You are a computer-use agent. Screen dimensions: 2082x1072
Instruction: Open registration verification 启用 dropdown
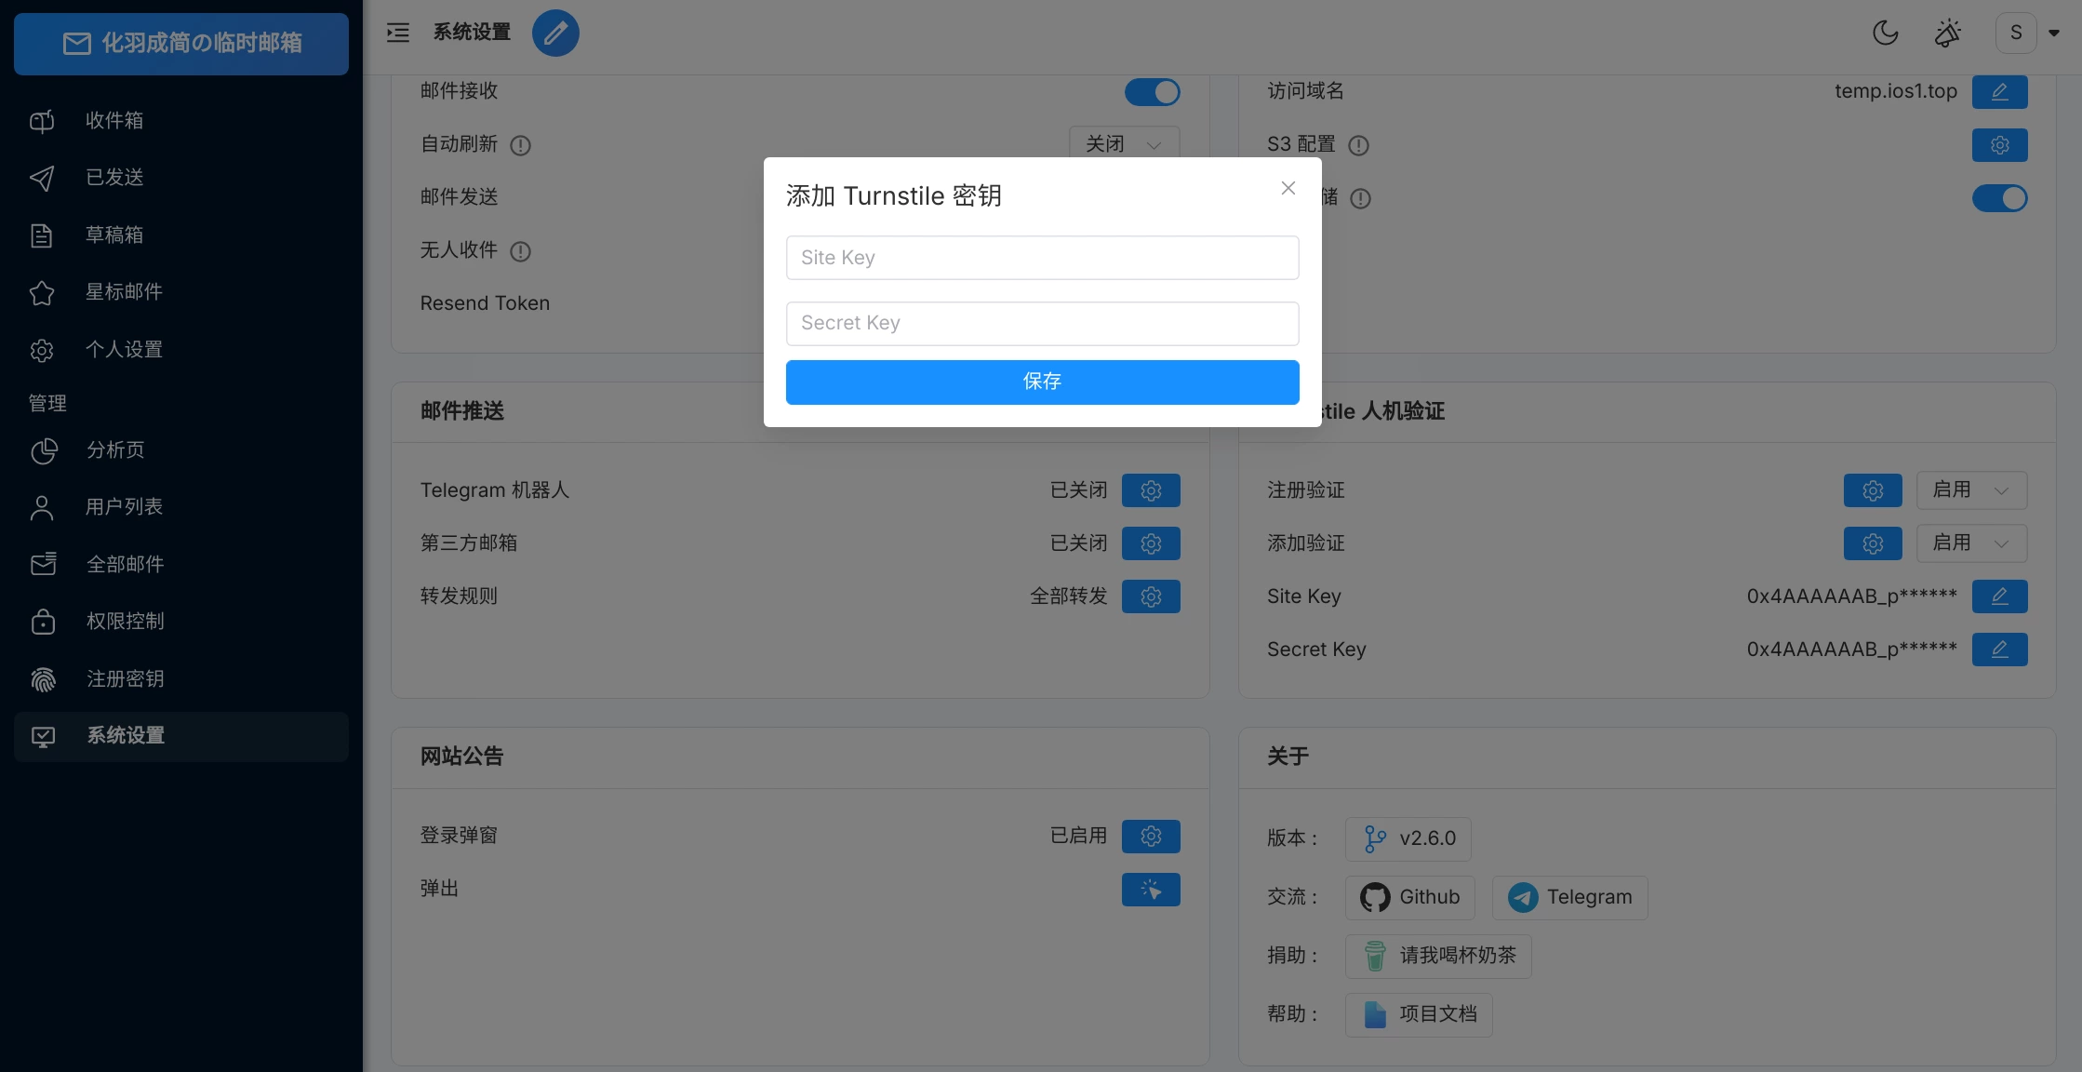pyautogui.click(x=1970, y=490)
